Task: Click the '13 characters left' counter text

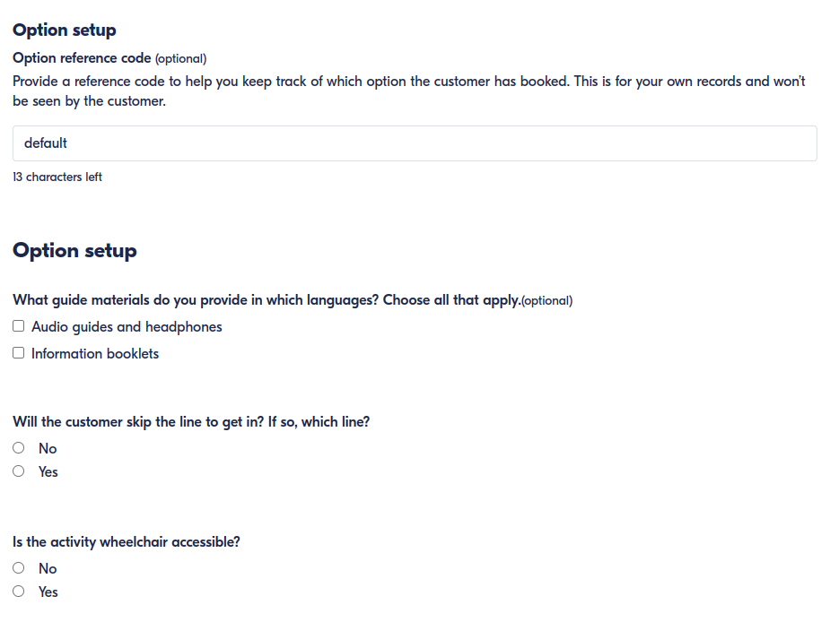Action: [57, 177]
